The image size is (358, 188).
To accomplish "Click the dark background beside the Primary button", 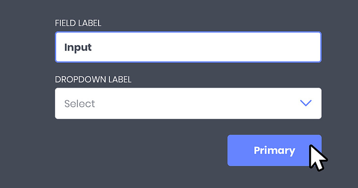I will [137, 150].
